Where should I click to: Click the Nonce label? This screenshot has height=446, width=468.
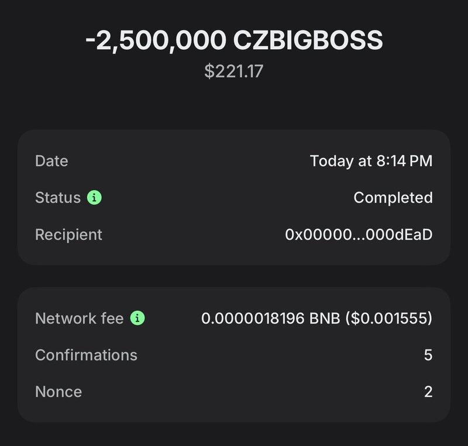pyautogui.click(x=58, y=392)
